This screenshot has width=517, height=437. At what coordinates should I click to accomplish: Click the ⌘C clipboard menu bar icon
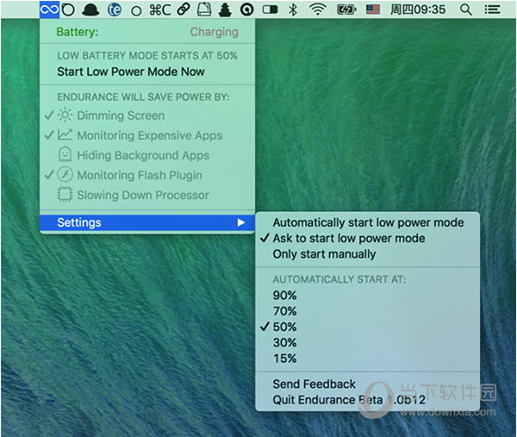[159, 9]
